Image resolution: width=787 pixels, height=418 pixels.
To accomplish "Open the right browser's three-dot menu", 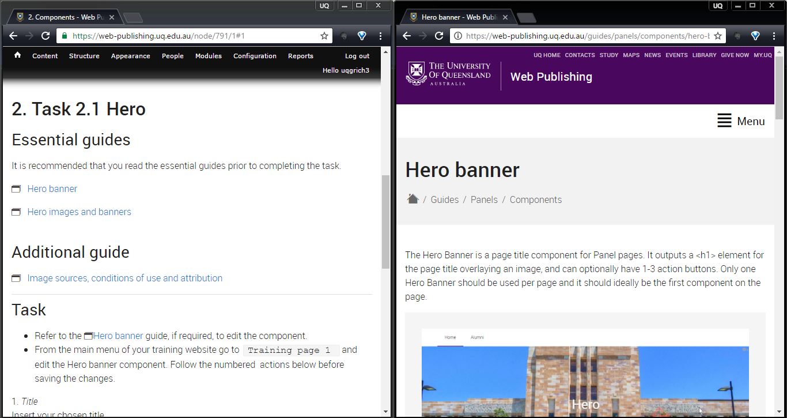I will pyautogui.click(x=774, y=36).
